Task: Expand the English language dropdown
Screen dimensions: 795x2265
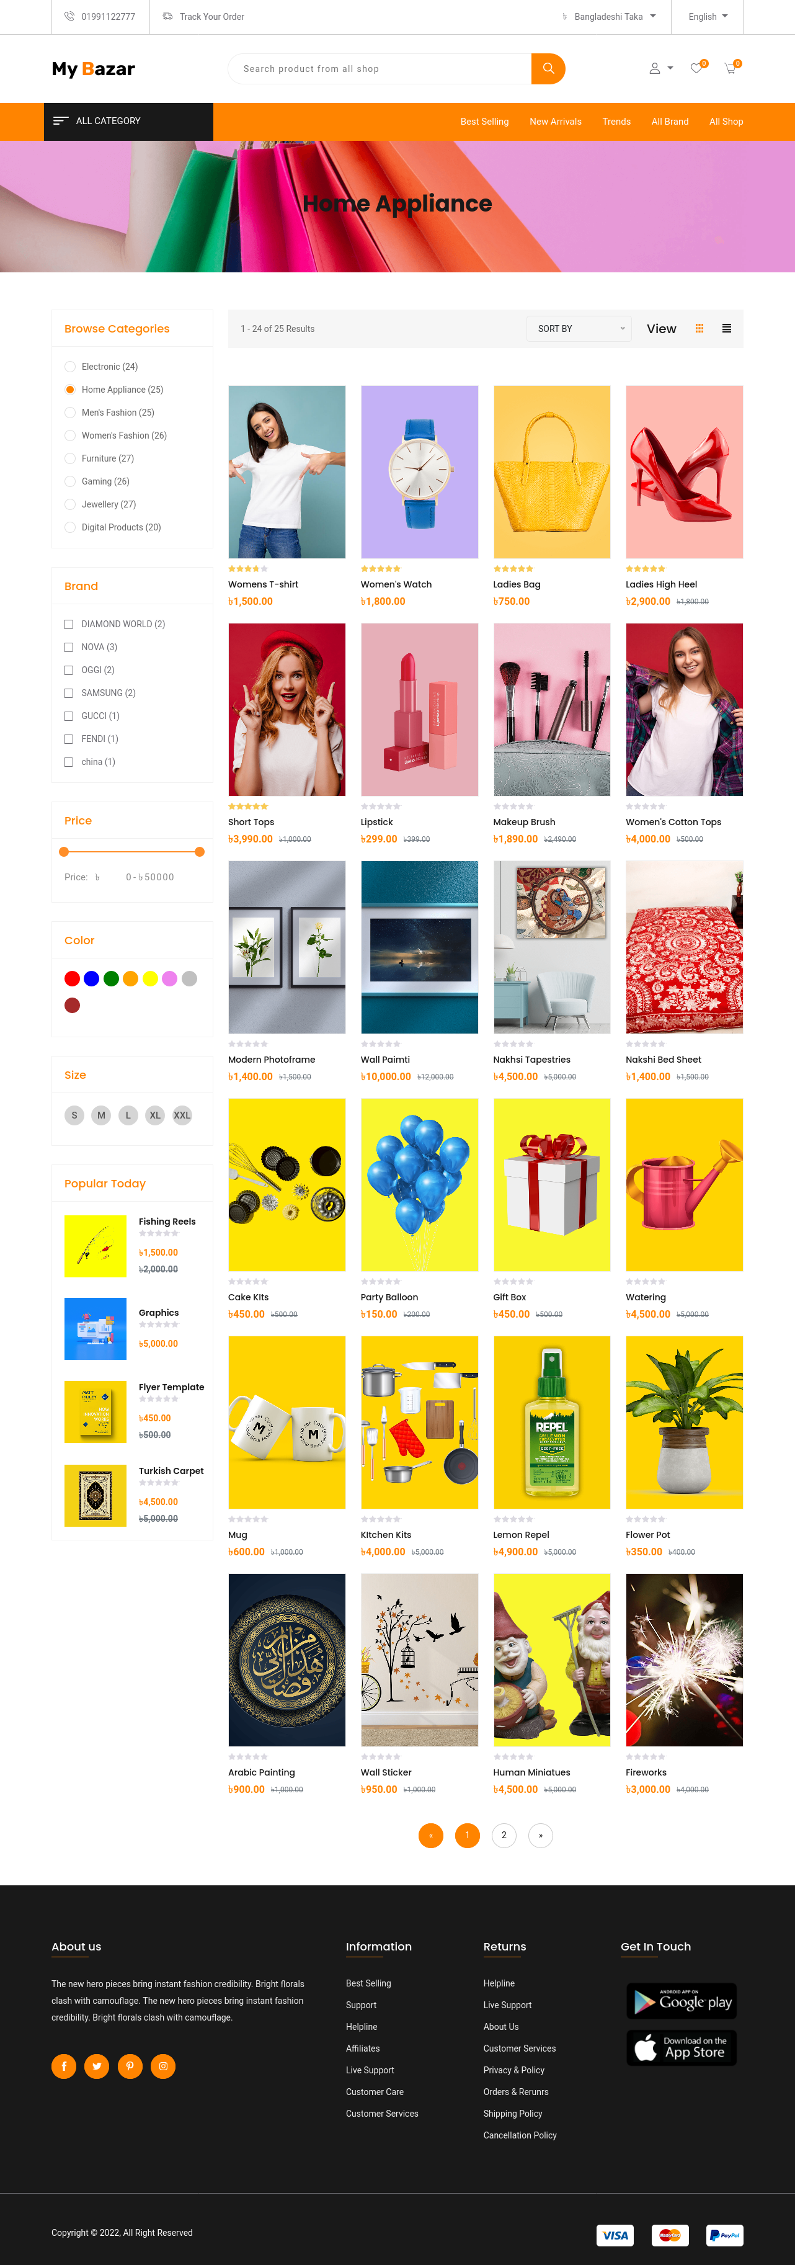Action: [x=708, y=17]
